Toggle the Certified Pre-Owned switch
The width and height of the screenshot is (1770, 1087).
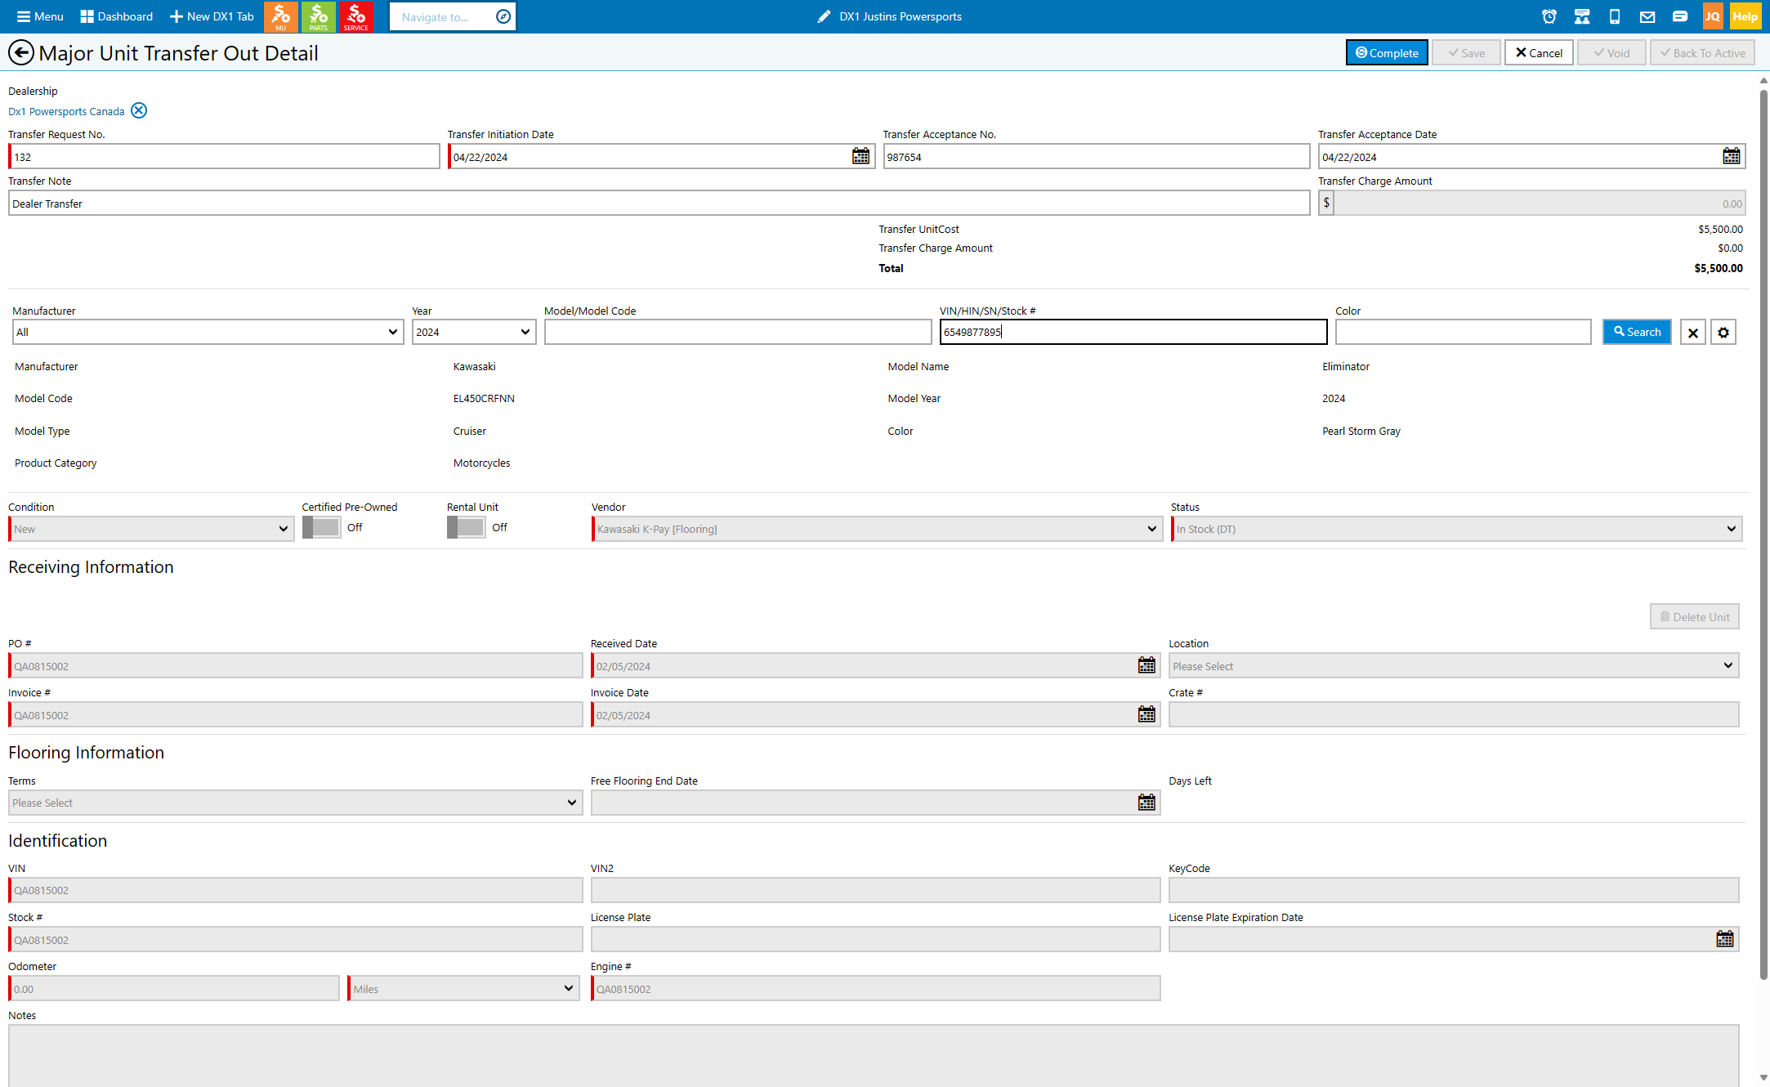pos(321,527)
